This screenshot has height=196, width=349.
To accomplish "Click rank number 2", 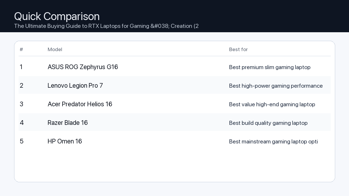I will pos(22,86).
